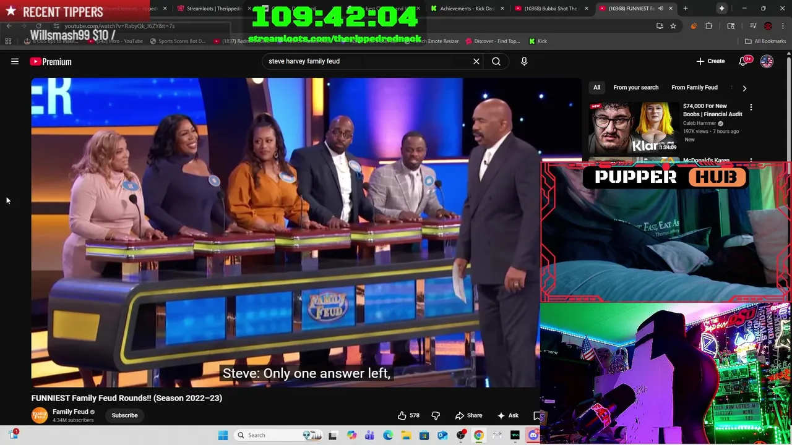Image resolution: width=792 pixels, height=445 pixels.
Task: Open the YouTube guide hamburger menu
Action: 15,61
